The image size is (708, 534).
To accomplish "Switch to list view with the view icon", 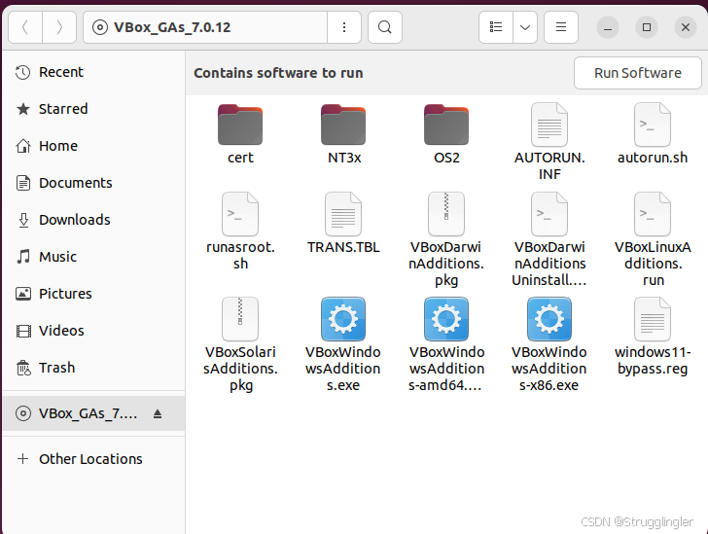I will click(x=496, y=27).
